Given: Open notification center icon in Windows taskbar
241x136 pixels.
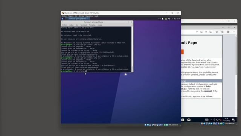Looking at the screenshot, I should [233, 120].
